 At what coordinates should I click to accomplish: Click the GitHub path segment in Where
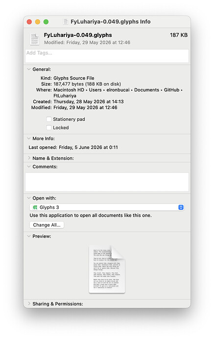point(171,90)
